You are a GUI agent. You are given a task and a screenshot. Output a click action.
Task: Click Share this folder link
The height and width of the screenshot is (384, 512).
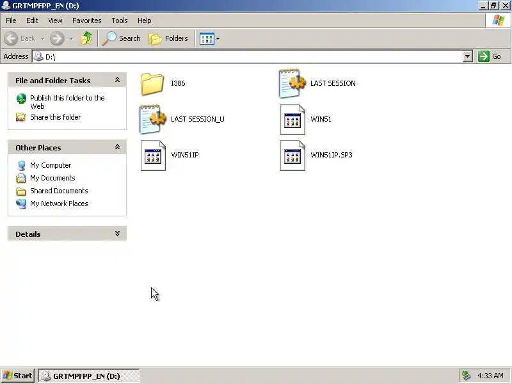(56, 117)
